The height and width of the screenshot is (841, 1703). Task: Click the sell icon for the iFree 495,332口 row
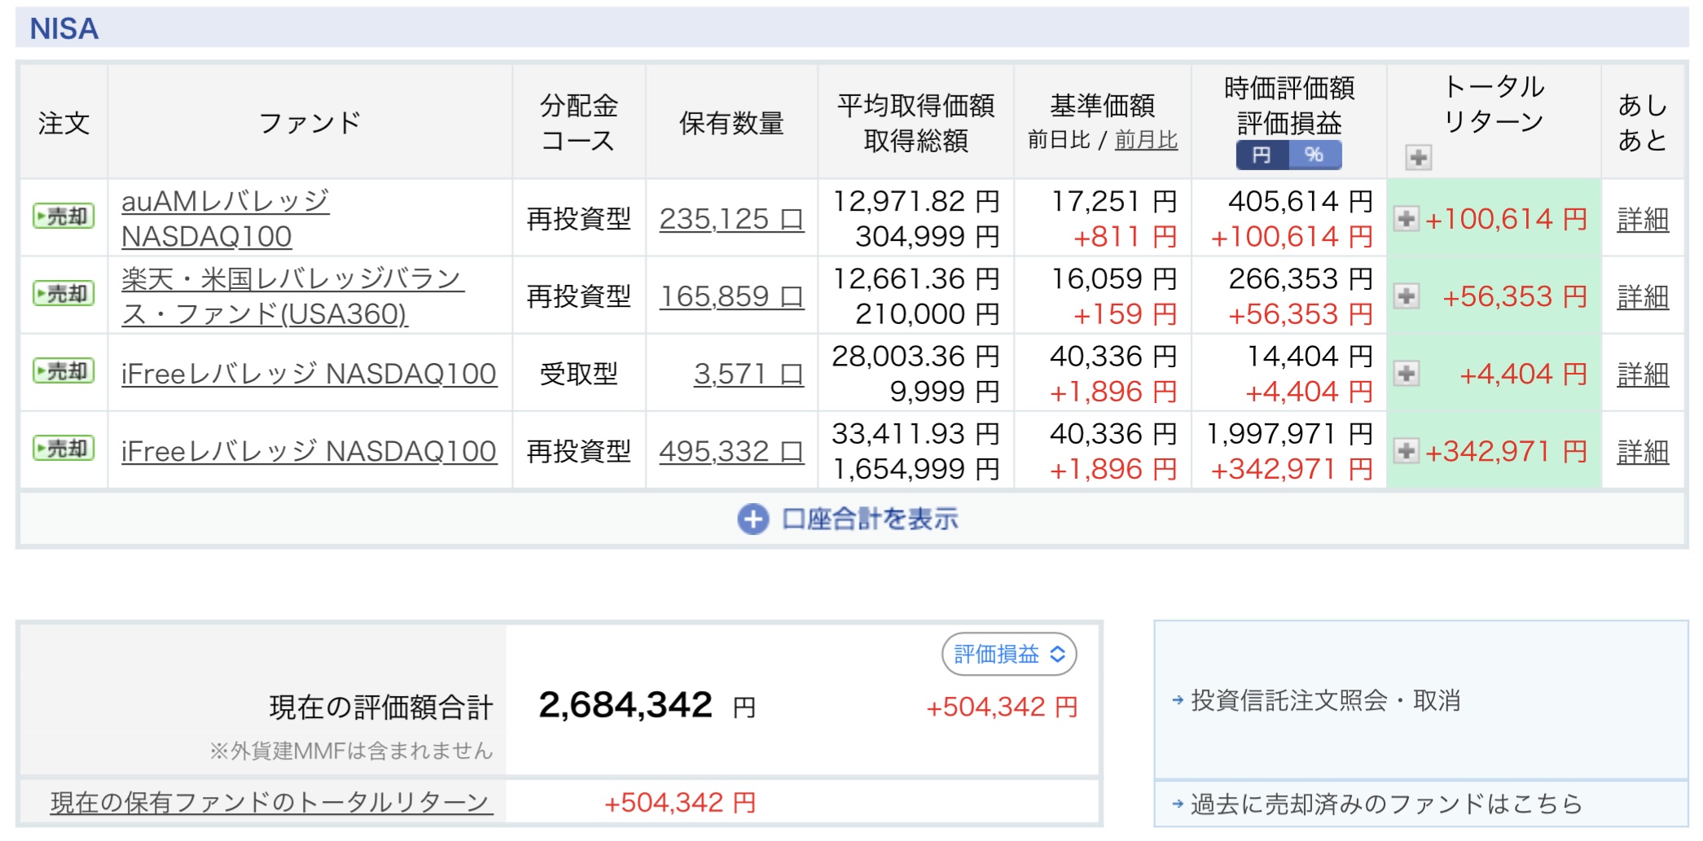click(64, 449)
